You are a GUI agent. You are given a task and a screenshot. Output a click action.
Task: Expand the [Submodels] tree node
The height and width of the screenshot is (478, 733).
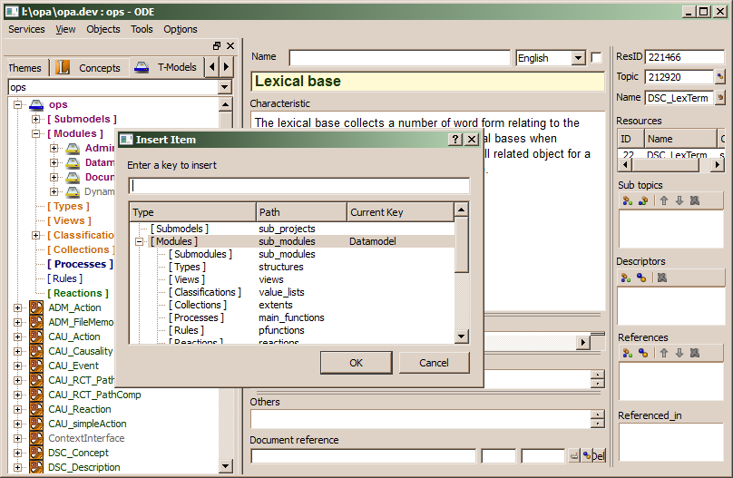click(36, 120)
